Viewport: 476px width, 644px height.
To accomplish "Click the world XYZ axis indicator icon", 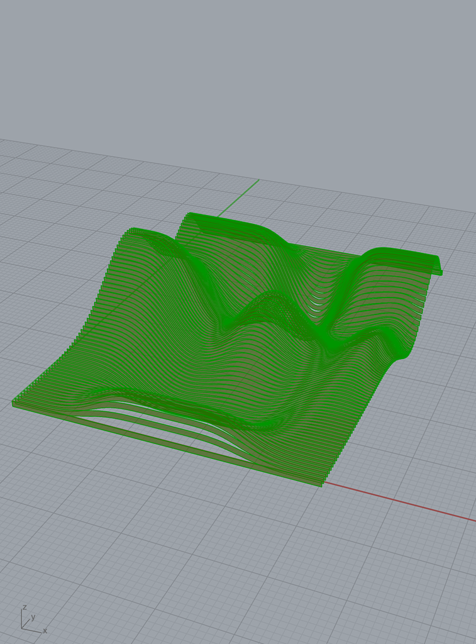I will coord(34,619).
